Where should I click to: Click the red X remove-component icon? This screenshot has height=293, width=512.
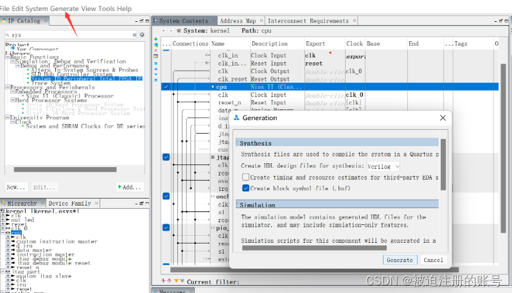pyautogui.click(x=155, y=51)
